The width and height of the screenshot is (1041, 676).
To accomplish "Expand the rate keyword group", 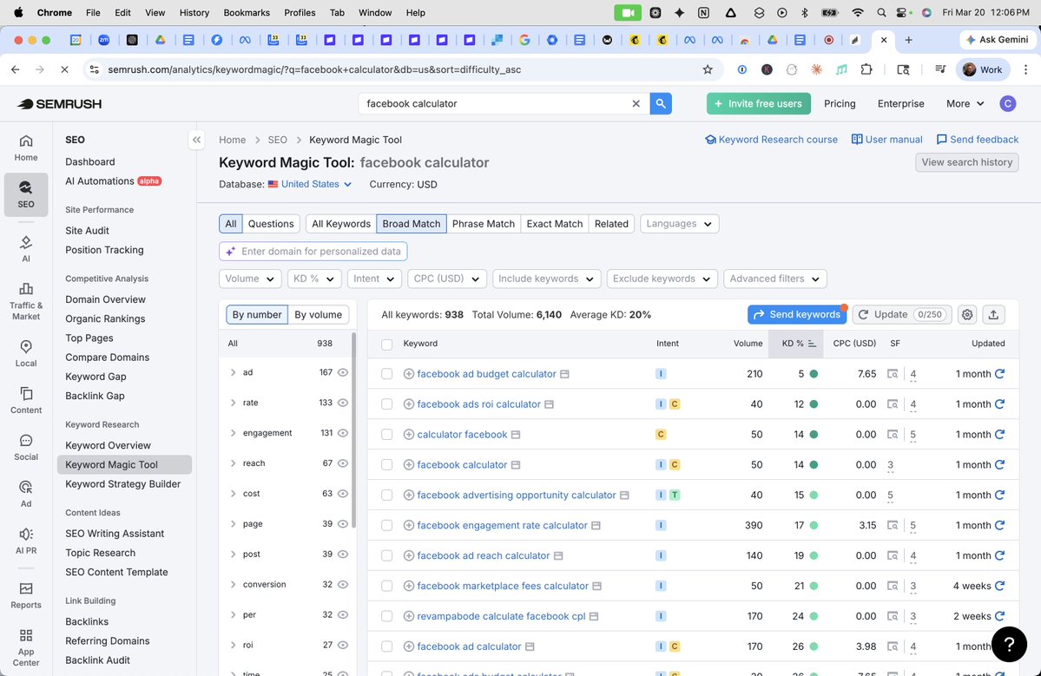I will click(233, 403).
